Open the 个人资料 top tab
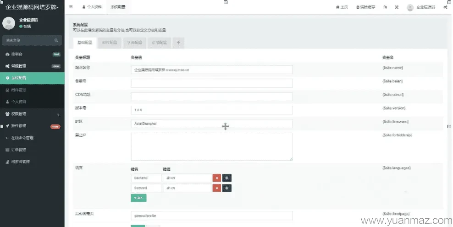 coord(92,7)
